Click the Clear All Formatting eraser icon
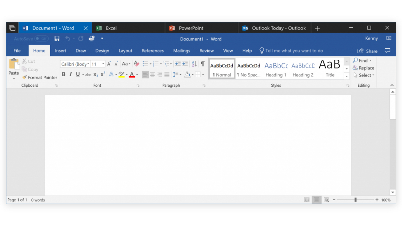Image resolution: width=402 pixels, height=226 pixels. click(136, 64)
